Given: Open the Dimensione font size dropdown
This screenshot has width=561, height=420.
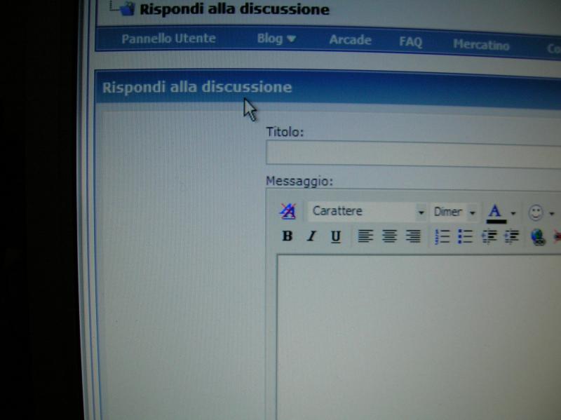Looking at the screenshot, I should click(454, 212).
